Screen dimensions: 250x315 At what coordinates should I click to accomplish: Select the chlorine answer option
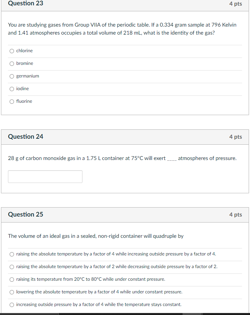pos(12,51)
